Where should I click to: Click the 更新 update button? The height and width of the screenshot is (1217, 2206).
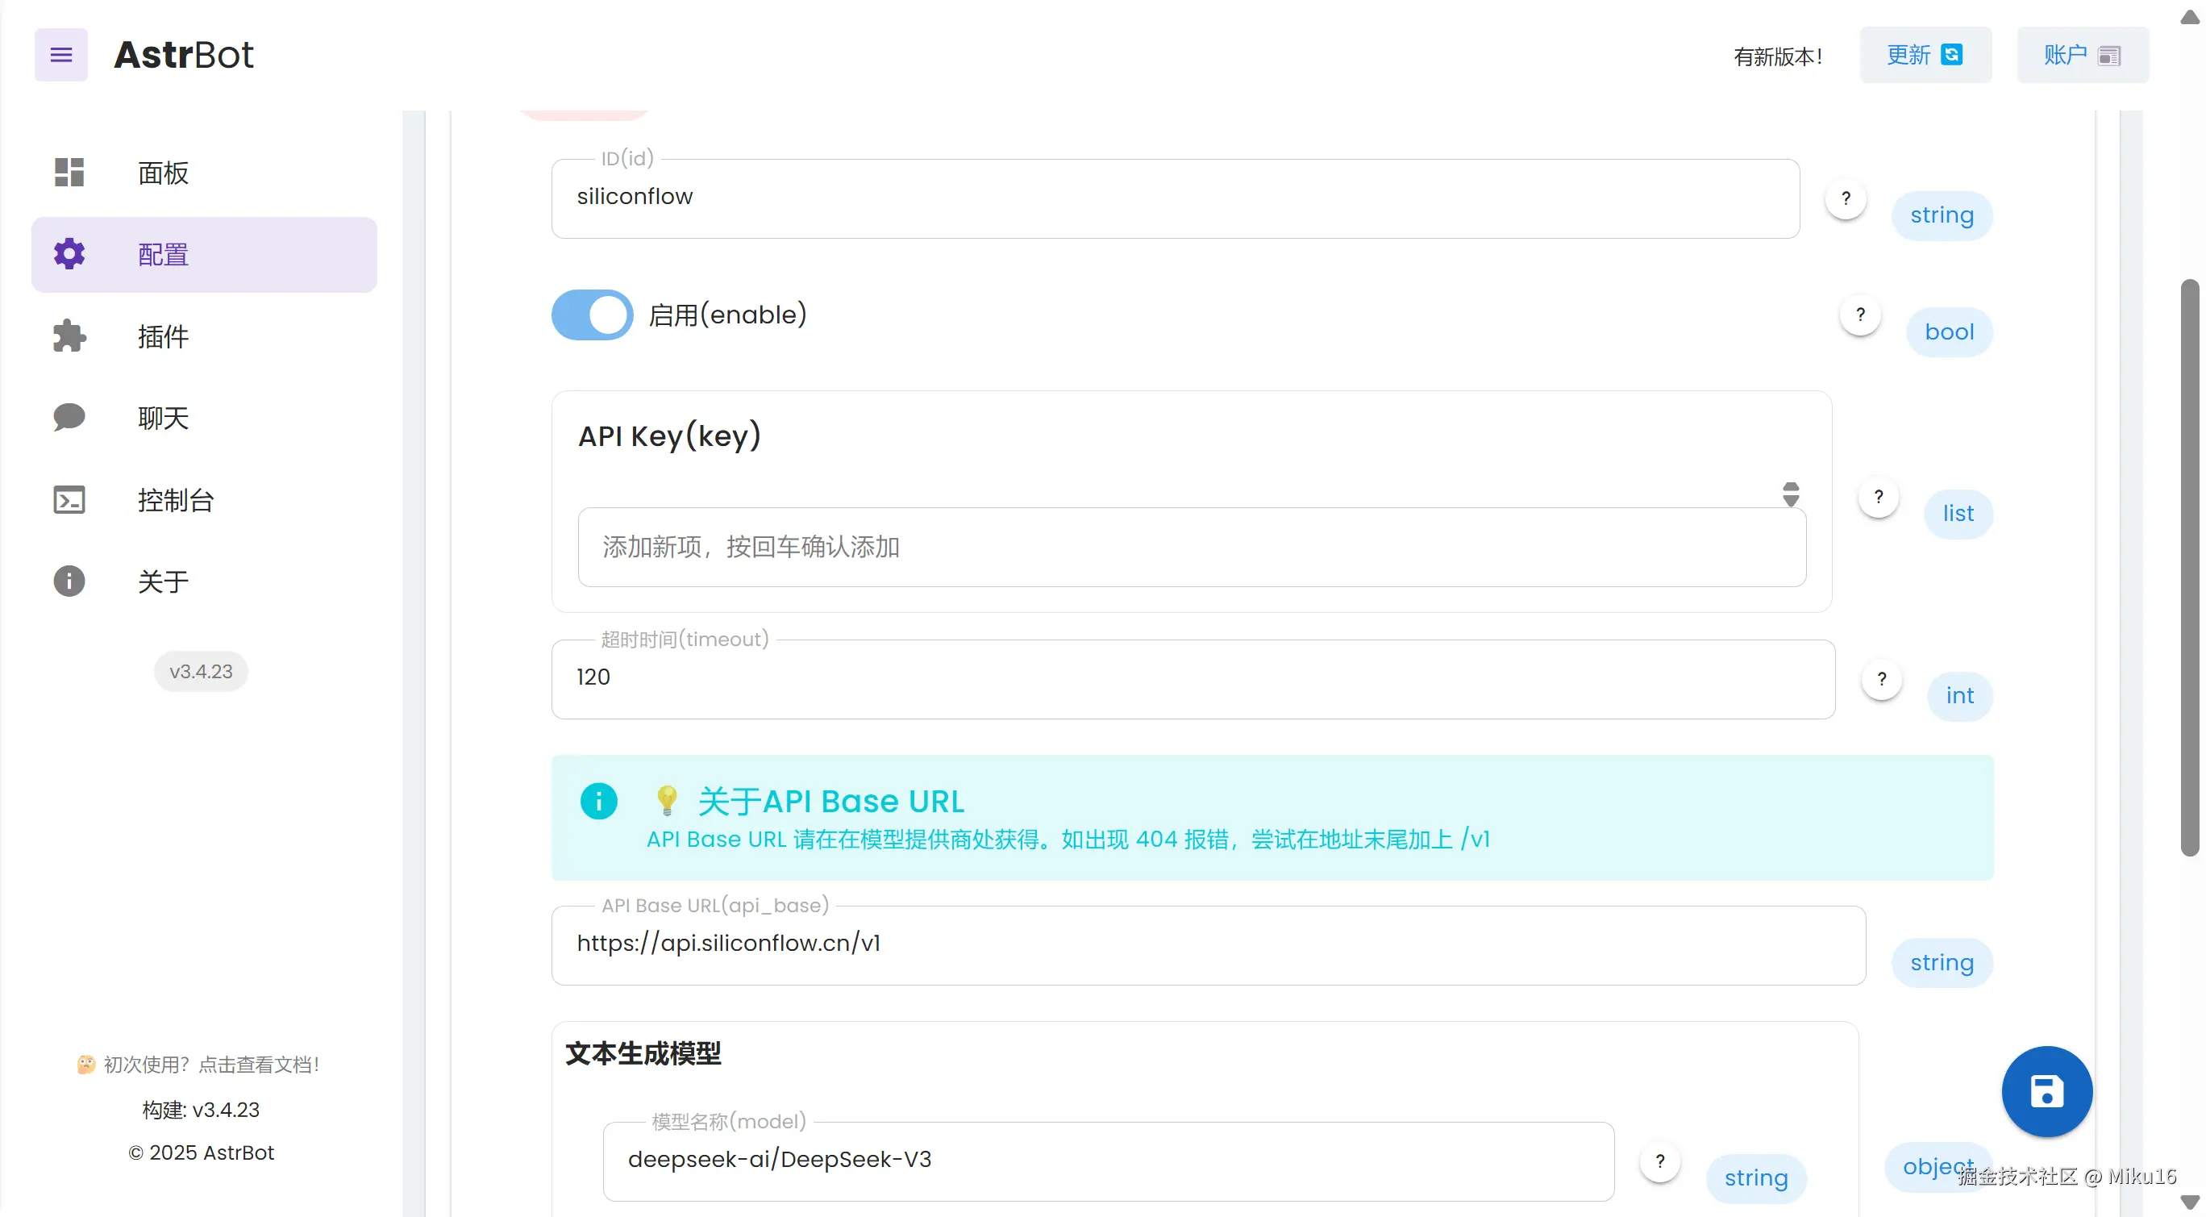pyautogui.click(x=1925, y=55)
